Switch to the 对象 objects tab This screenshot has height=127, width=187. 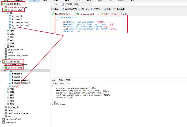tap(56, 5)
